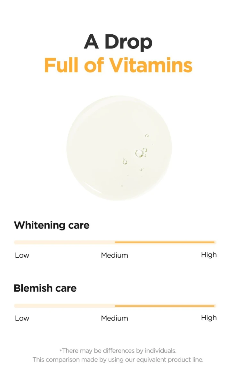Click the orange filled section of Blemish care bar
236x385 pixels.
(165, 306)
